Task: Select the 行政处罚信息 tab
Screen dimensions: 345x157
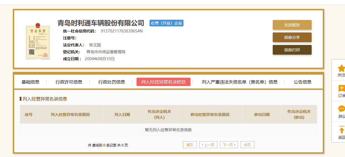Action: (112, 82)
